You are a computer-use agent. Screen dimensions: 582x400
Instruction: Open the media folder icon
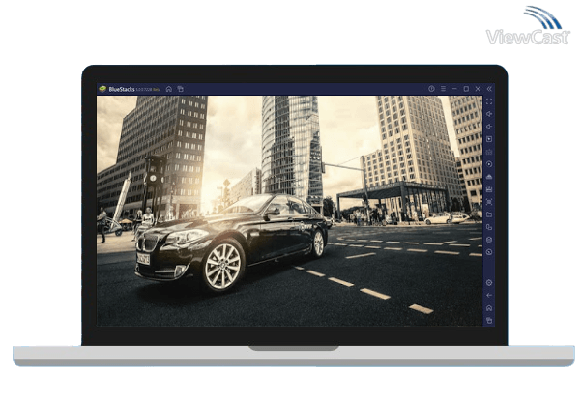[x=489, y=214]
